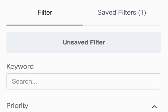Place cursor in the Search... box
The height and width of the screenshot is (112, 168).
[x=83, y=81]
